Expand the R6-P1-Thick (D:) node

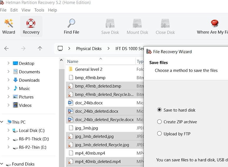pos(9,139)
